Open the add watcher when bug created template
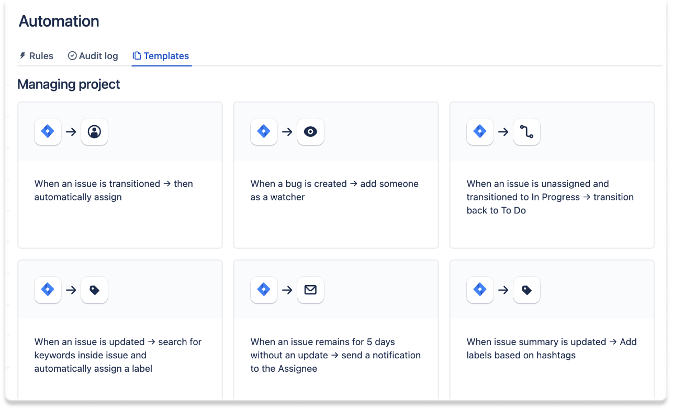 click(x=335, y=175)
